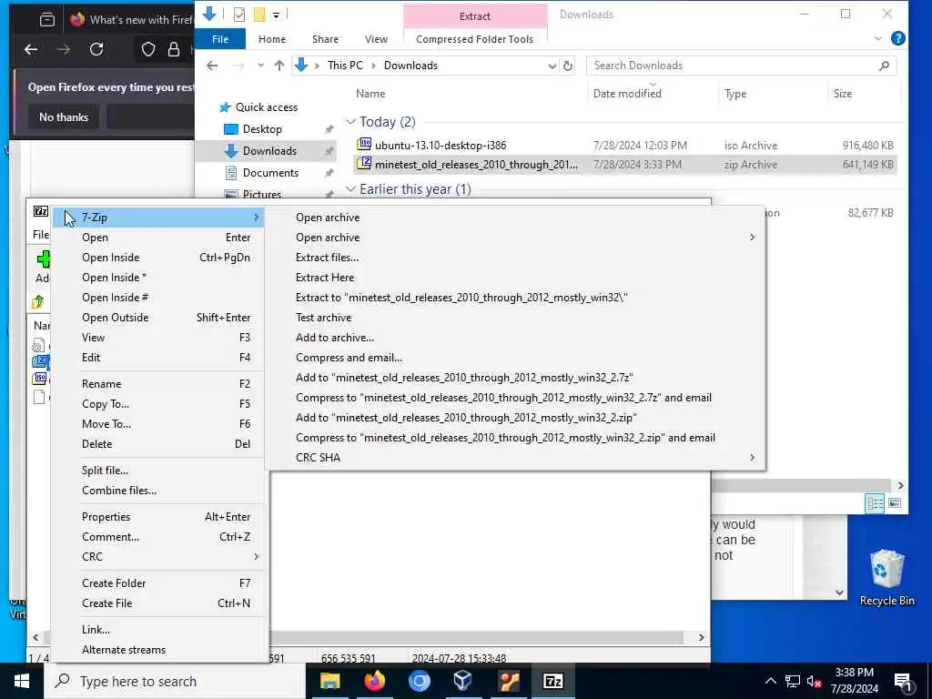Open Quick access in navigation pane

pos(267,107)
